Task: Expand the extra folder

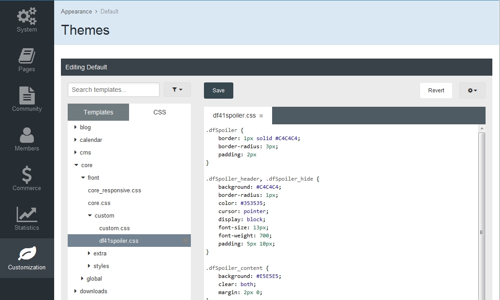Action: tap(89, 254)
